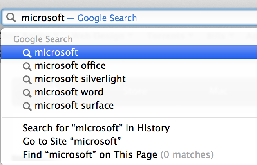
Task: Find "microsoft" on This Page
Action: coord(90,154)
